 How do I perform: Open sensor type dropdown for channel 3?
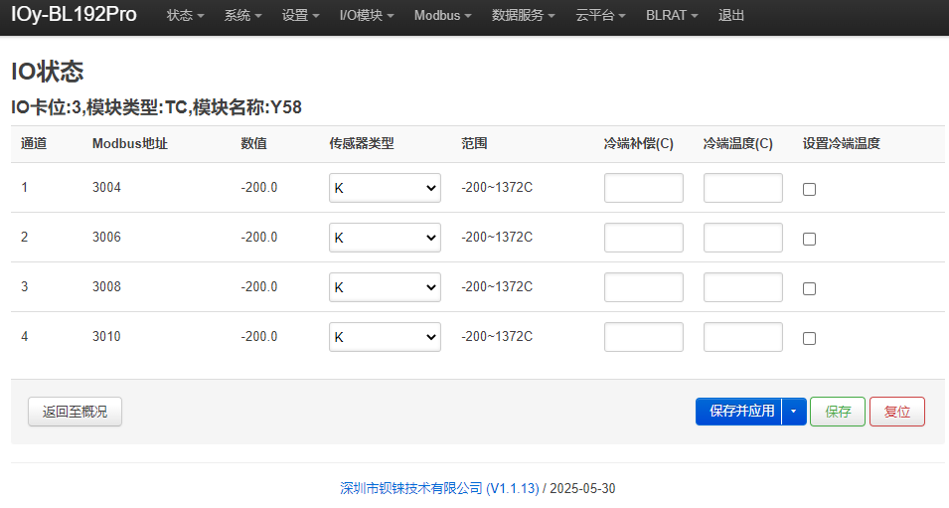pos(385,287)
